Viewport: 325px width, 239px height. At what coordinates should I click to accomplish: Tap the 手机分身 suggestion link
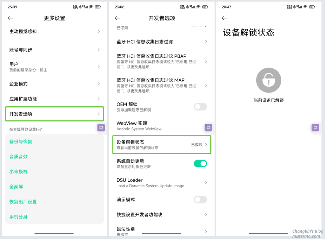click(18, 217)
